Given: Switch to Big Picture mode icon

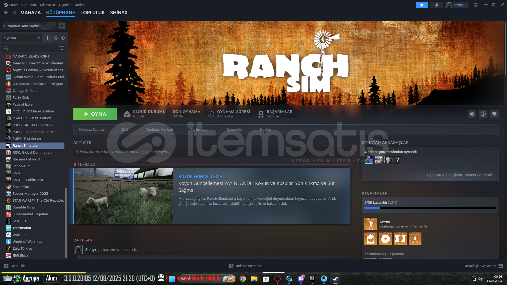Looking at the screenshot, I should click(476, 5).
